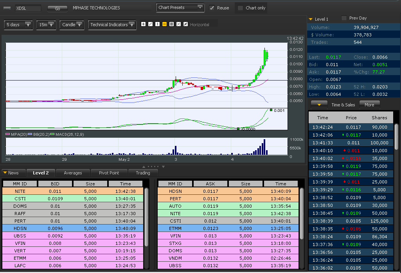This screenshot has width=401, height=273.
Task: Open the 5 days range dropdown
Action: click(x=18, y=25)
